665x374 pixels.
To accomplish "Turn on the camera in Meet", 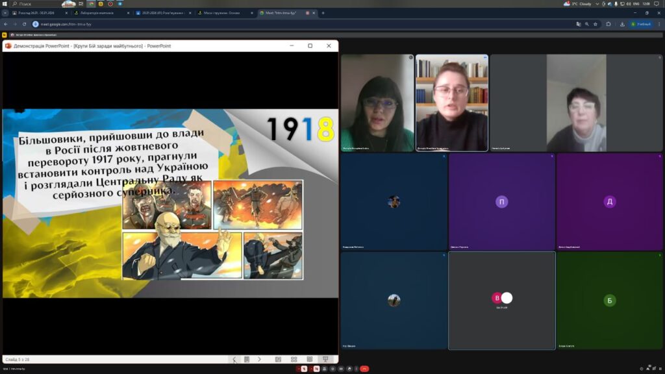I will 317,369.
